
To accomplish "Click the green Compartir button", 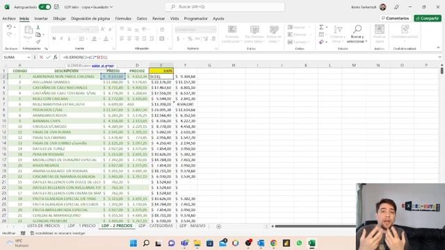I will click(428, 18).
